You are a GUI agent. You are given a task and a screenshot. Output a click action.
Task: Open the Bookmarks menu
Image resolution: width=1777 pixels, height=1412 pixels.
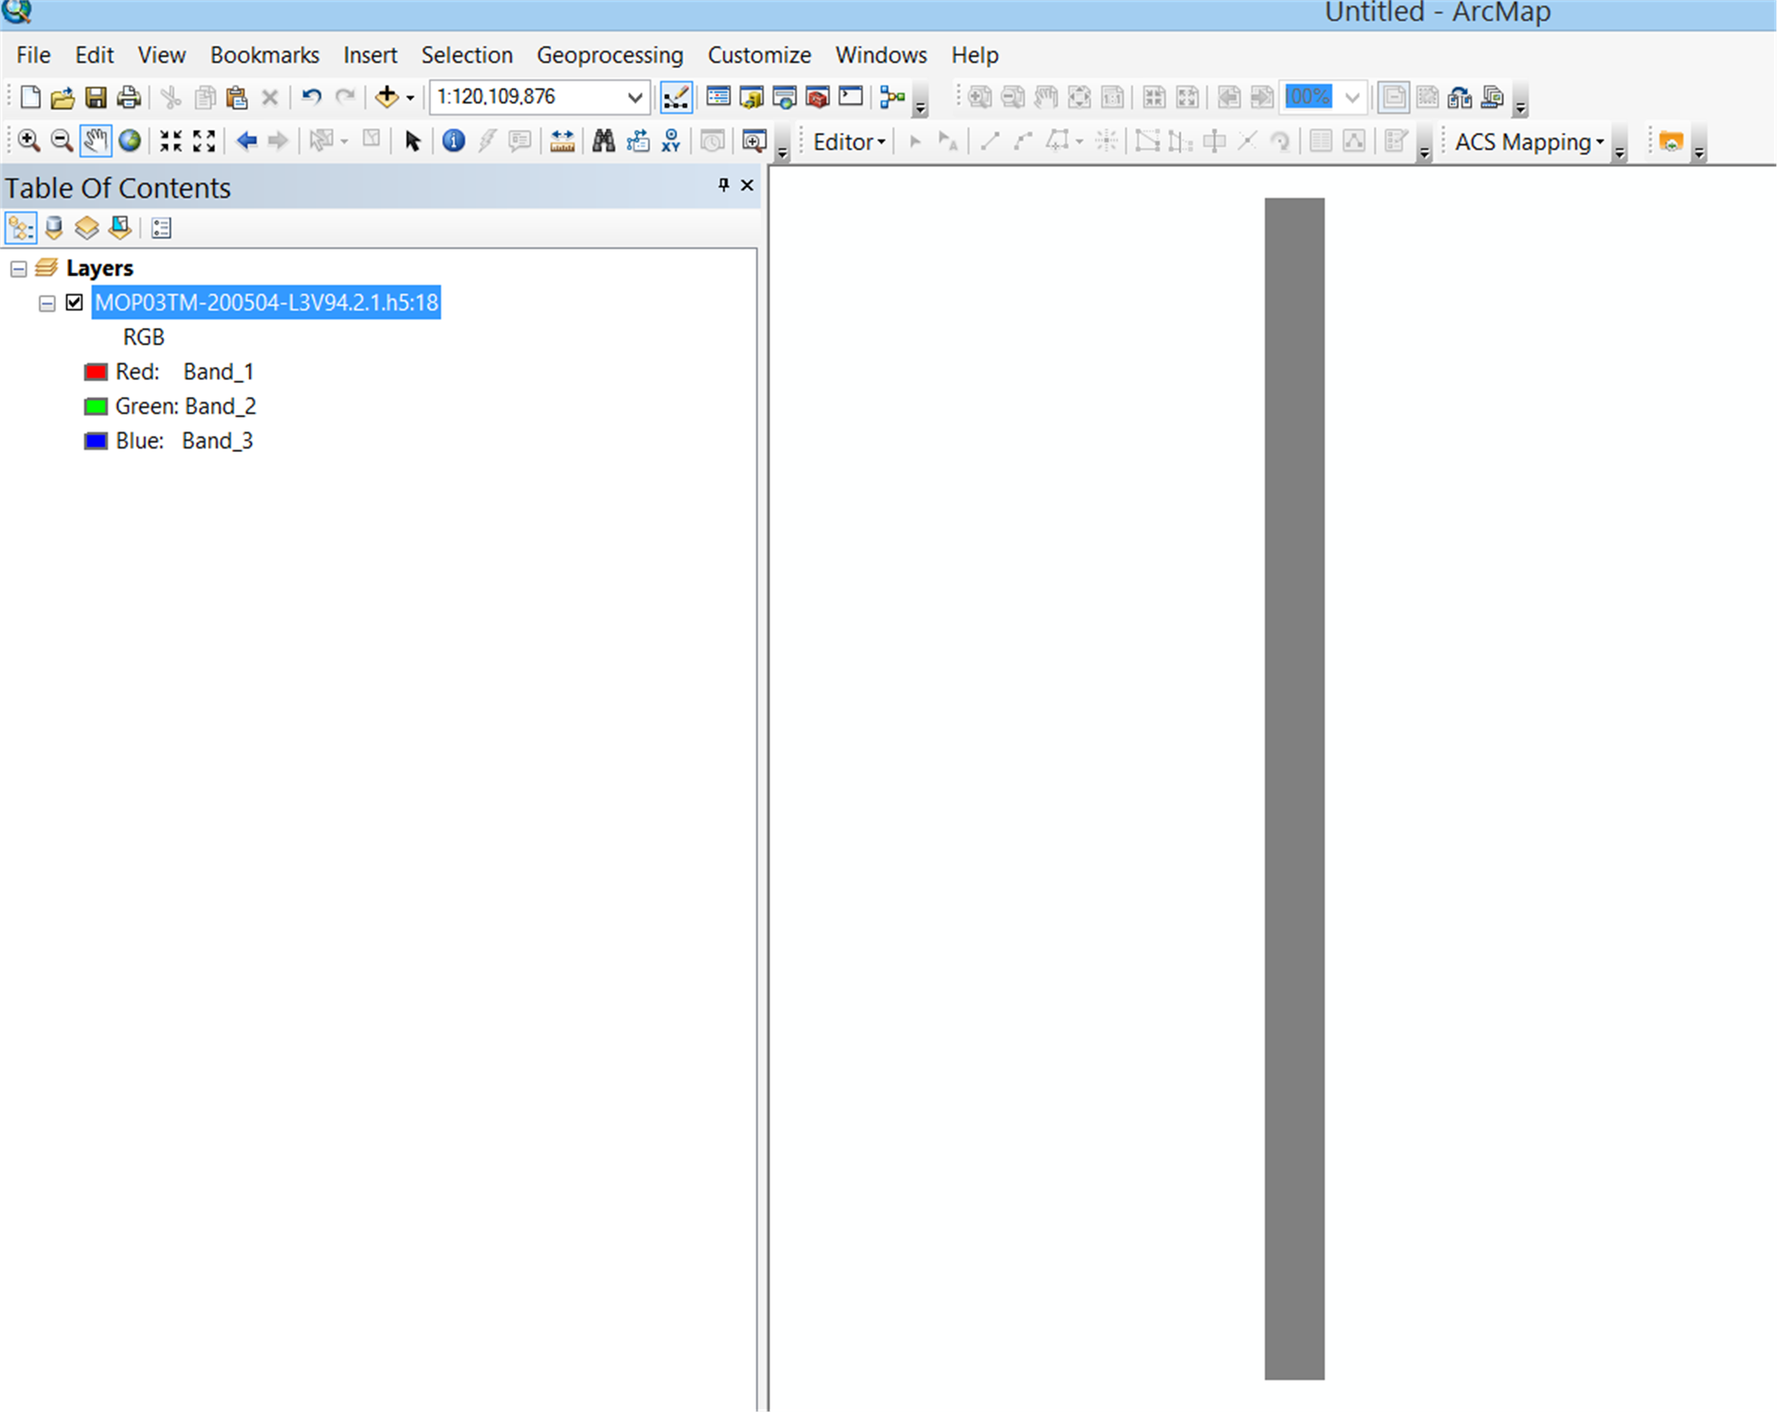tap(264, 55)
